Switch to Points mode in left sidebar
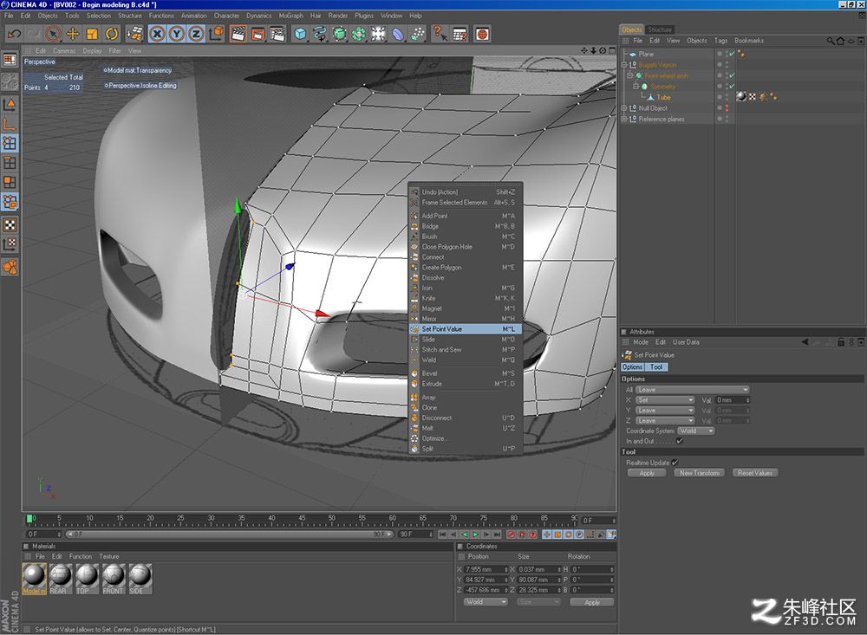This screenshot has width=867, height=635. pyautogui.click(x=10, y=143)
